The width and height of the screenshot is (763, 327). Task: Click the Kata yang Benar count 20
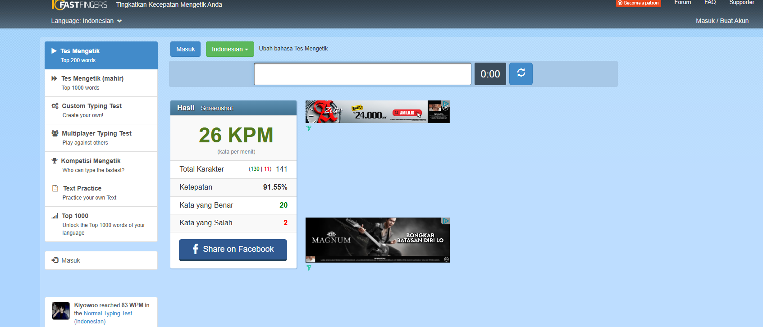283,205
